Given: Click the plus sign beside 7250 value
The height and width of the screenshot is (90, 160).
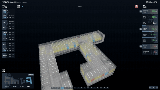Looking at the screenshot, I should tap(7, 12).
